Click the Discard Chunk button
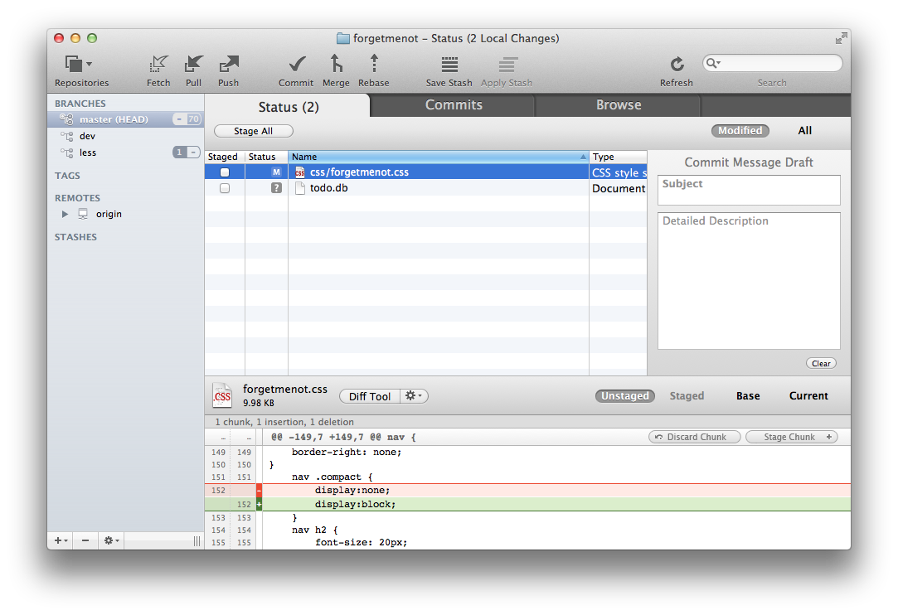 pos(694,437)
